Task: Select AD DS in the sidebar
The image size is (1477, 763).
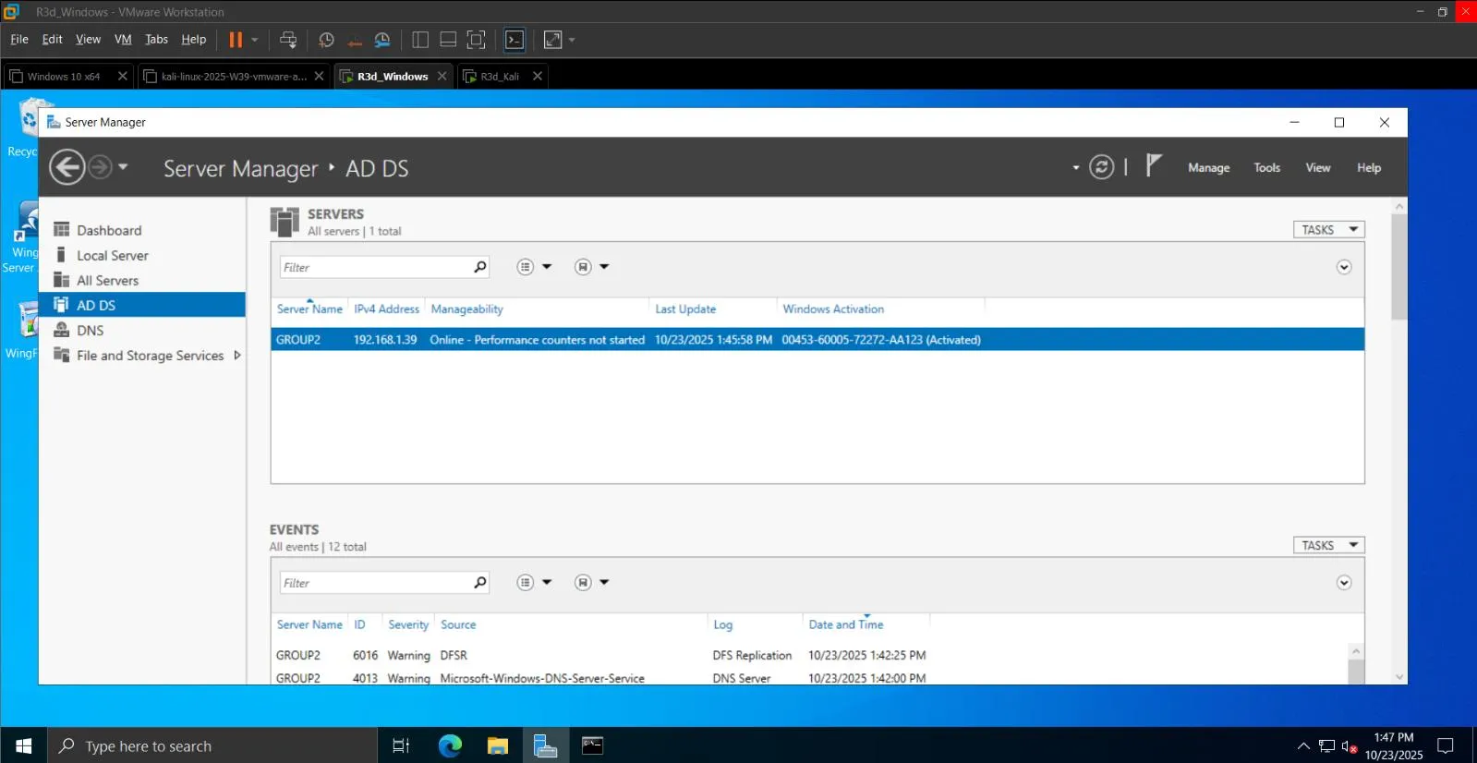Action: (142, 305)
